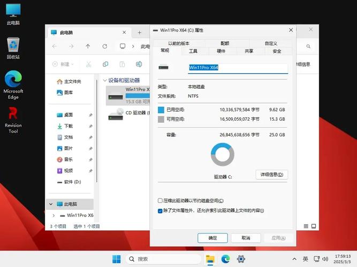Screen dimensions: 357x267
Task: Click the Copy icon in Explorer toolbar
Action: [105, 64]
